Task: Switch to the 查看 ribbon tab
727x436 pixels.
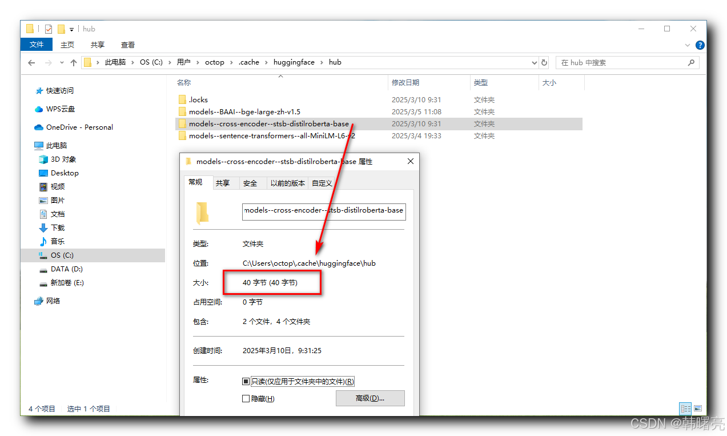Action: point(127,45)
